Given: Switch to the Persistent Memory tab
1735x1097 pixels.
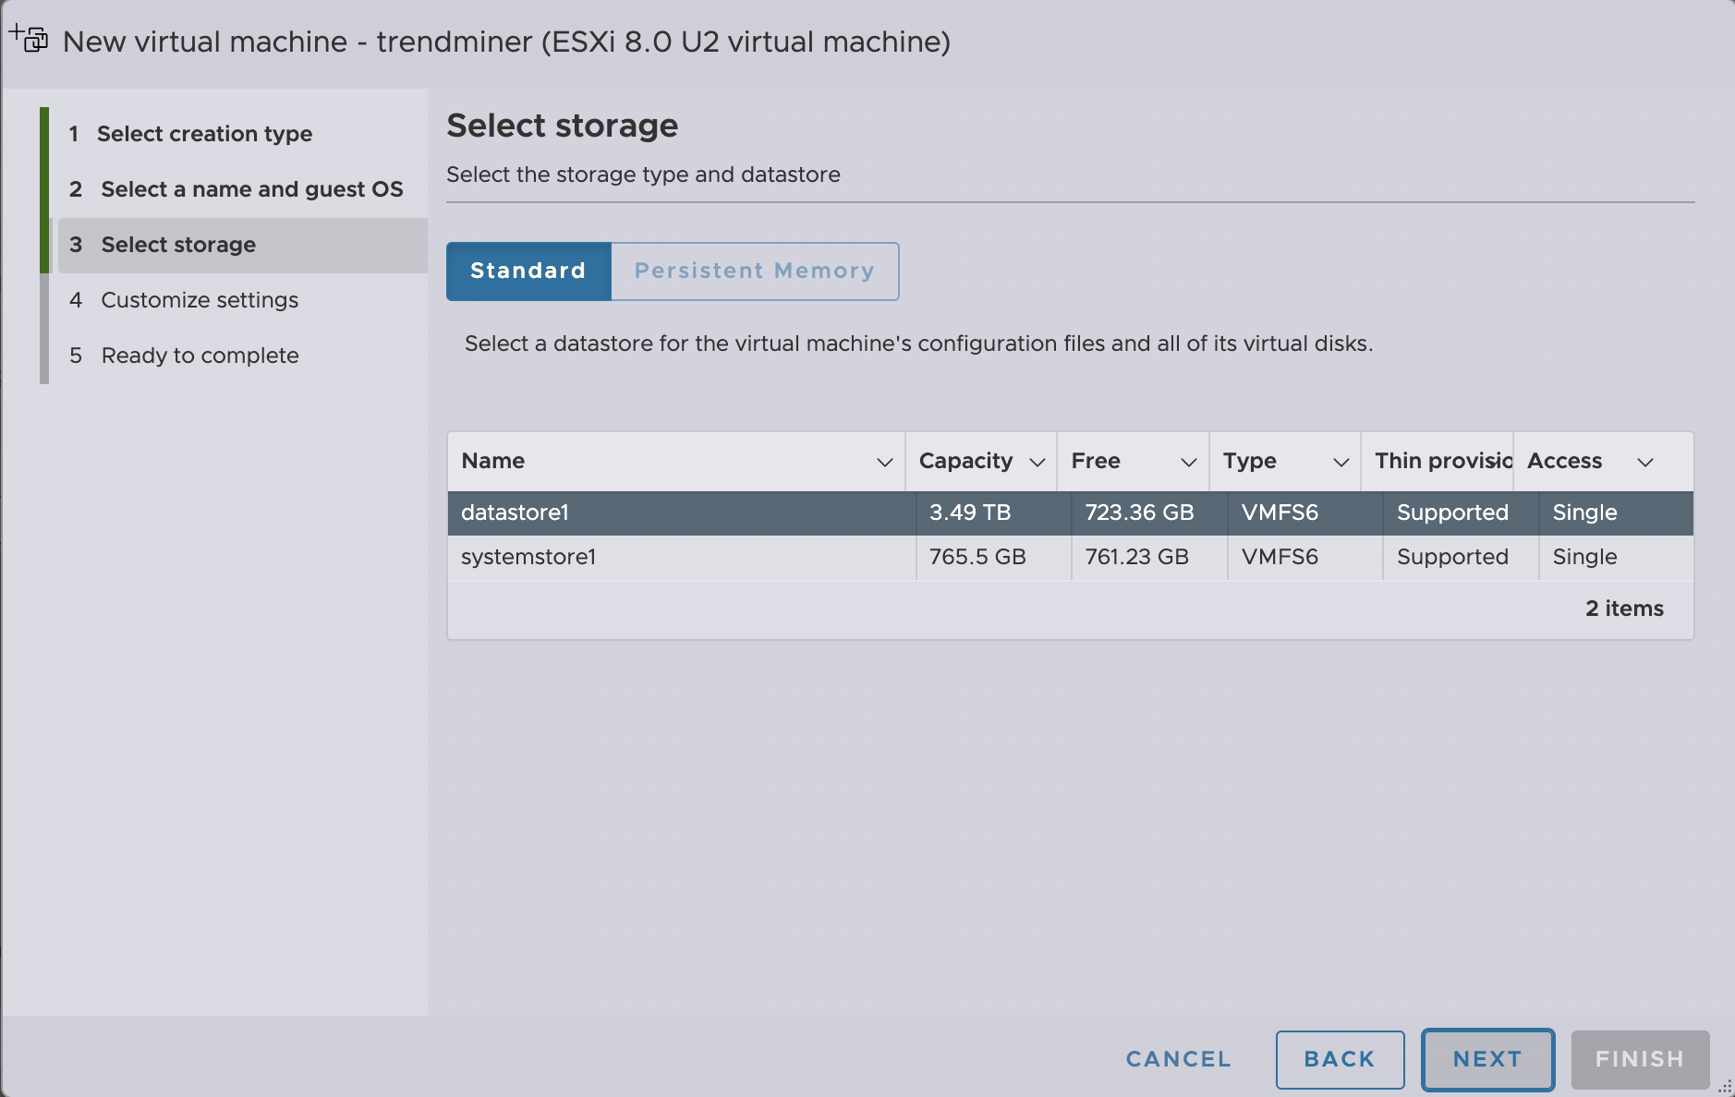Looking at the screenshot, I should tap(753, 271).
